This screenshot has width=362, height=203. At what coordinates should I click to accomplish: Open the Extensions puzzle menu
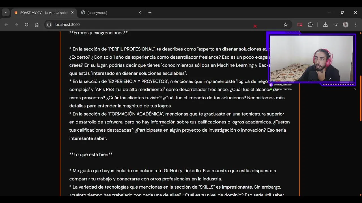pyautogui.click(x=310, y=25)
